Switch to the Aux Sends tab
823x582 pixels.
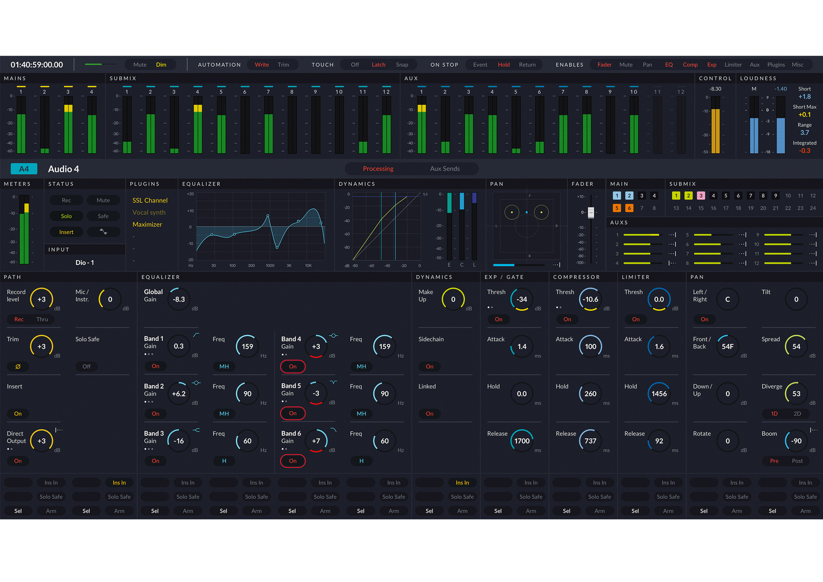[x=444, y=169]
